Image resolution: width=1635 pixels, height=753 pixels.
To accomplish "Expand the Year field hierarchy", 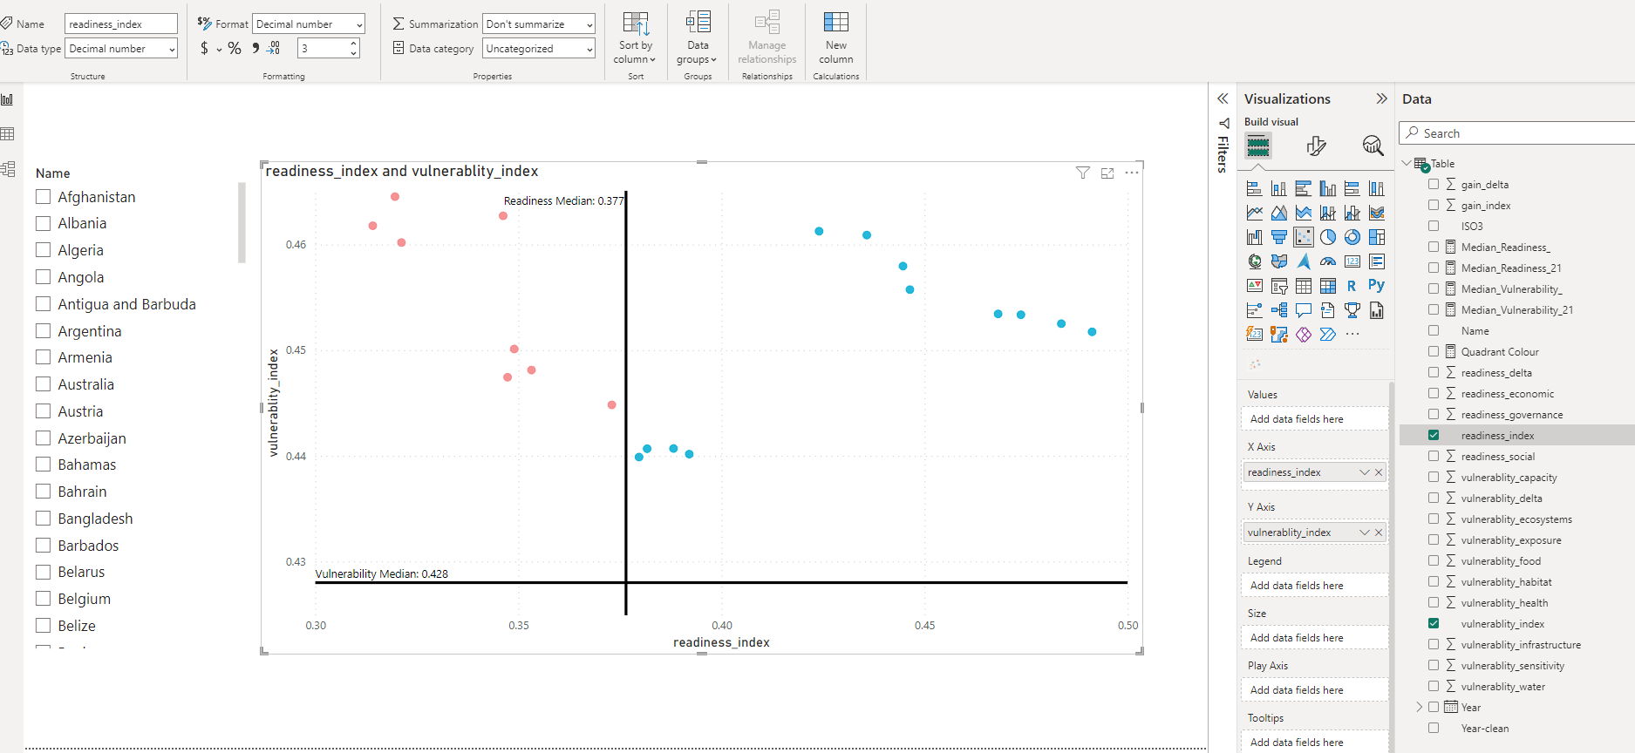I will pos(1419,707).
